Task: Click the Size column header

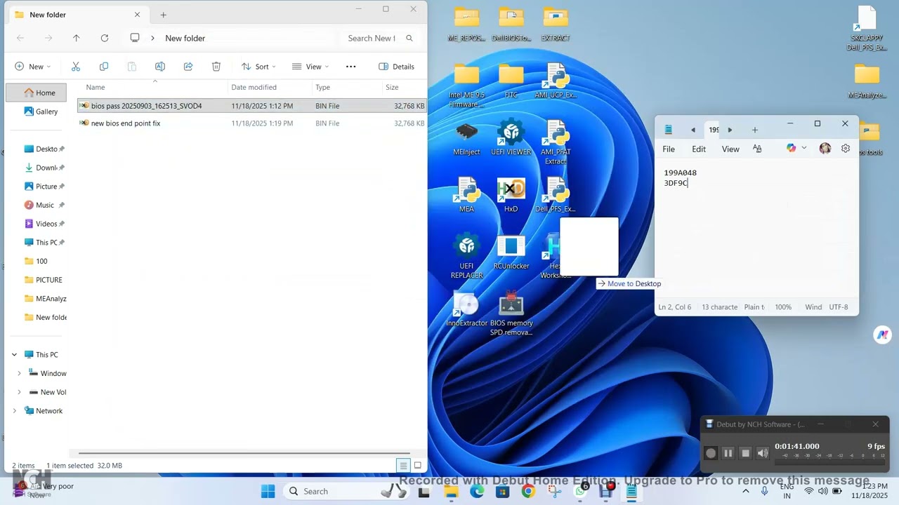Action: [x=404, y=88]
